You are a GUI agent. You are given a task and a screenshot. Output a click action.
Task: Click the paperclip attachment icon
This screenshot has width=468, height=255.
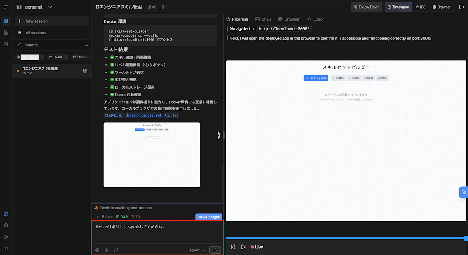[106, 250]
